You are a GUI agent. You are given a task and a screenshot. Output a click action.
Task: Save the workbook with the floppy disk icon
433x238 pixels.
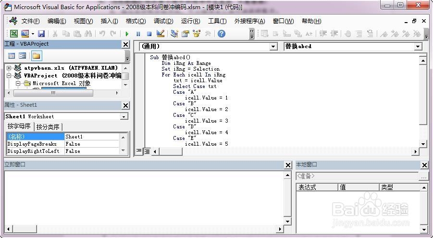pyautogui.click(x=41, y=34)
